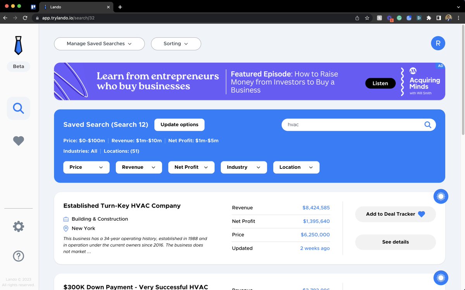465x290 pixels.
Task: Click the browser address bar URL
Action: (68, 18)
